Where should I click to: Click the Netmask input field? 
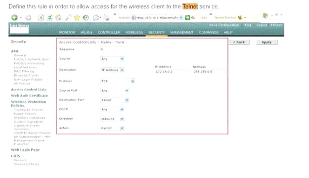tap(209, 72)
